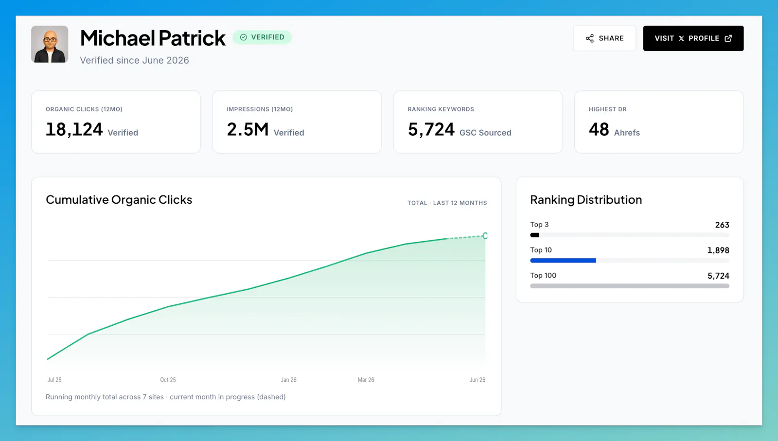
Task: Click the checkmark icon in the Verified badge
Action: tap(244, 37)
